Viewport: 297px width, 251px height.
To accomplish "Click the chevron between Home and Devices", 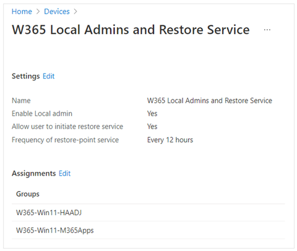I will tap(38, 12).
